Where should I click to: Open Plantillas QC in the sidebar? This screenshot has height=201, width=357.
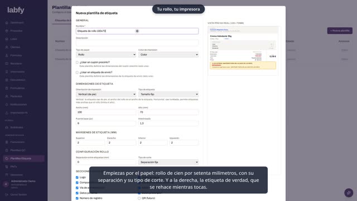pos(18,150)
